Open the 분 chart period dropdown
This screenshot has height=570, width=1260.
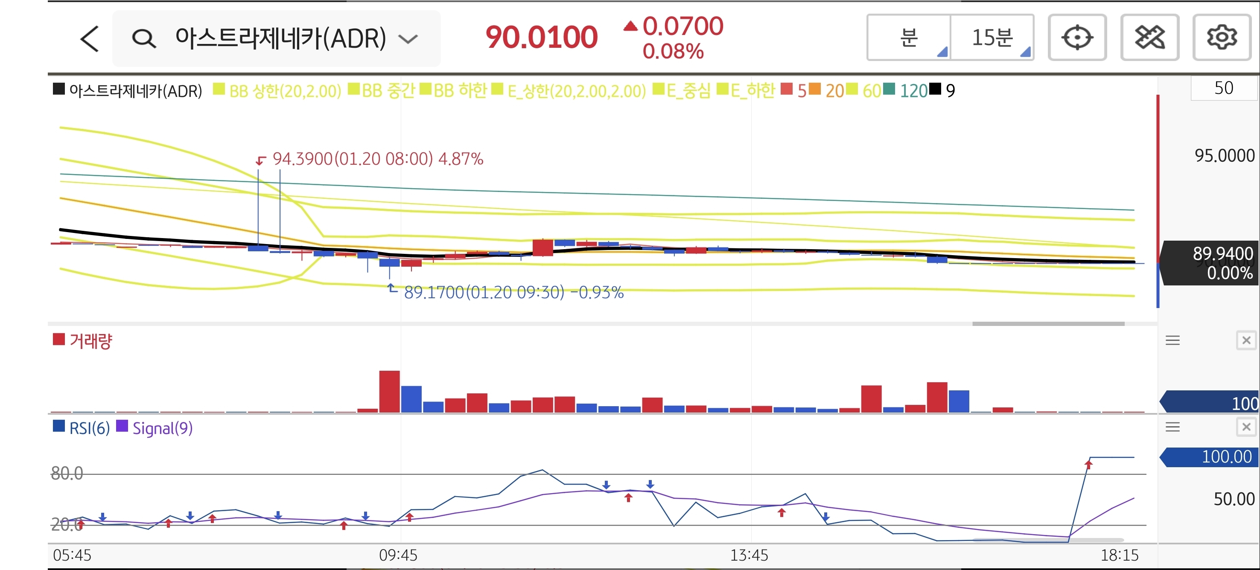coord(909,38)
